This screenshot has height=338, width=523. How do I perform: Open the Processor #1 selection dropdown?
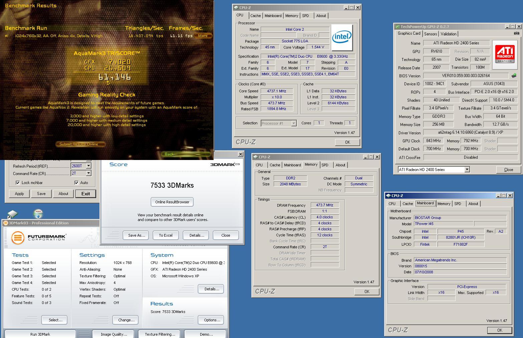294,123
